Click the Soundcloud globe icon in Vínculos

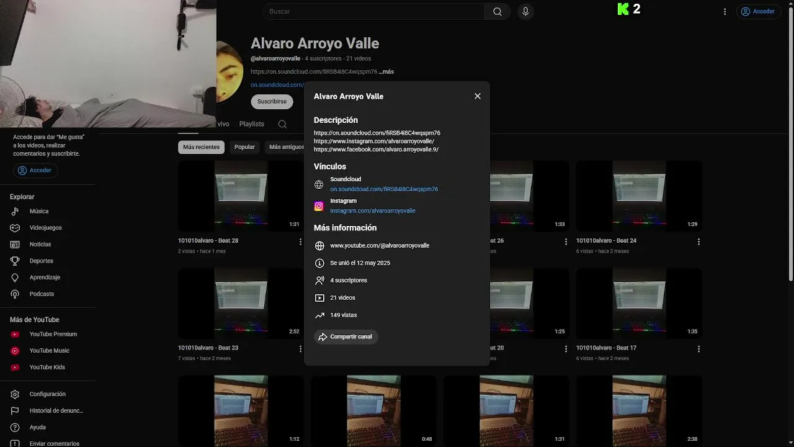pos(319,184)
